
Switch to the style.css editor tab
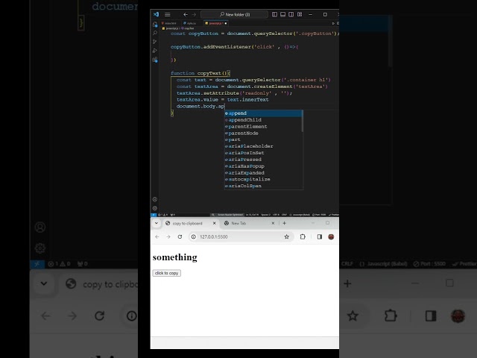pyautogui.click(x=191, y=23)
